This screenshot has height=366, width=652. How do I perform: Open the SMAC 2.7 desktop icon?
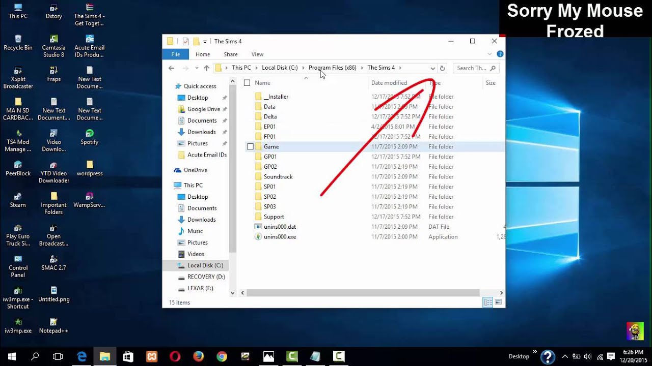pos(53,263)
